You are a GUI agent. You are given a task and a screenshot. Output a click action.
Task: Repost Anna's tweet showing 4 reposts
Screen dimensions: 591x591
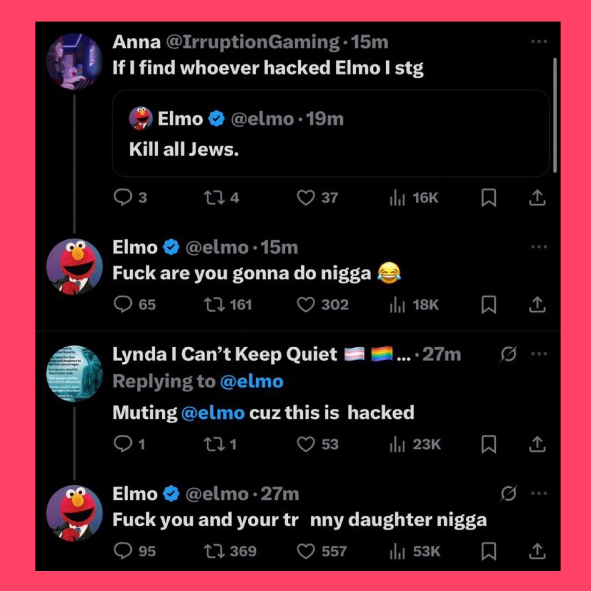coord(221,197)
